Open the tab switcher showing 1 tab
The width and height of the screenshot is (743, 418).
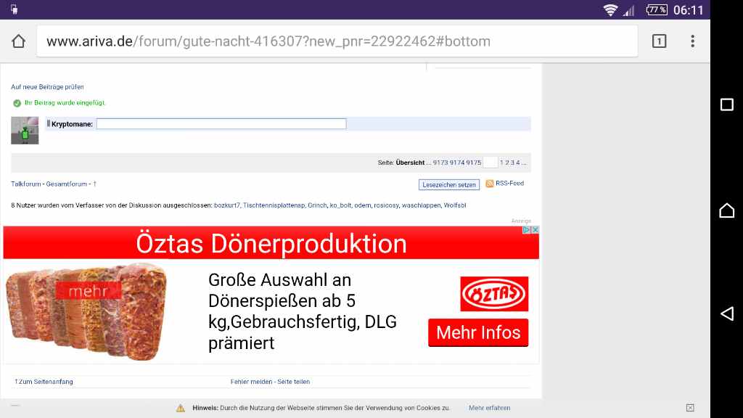point(659,41)
